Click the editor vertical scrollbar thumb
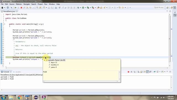Image resolution: width=177 pixels, height=100 pixels. (170, 39)
